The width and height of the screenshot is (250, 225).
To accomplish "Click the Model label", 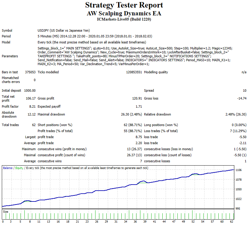I will 6,42.
